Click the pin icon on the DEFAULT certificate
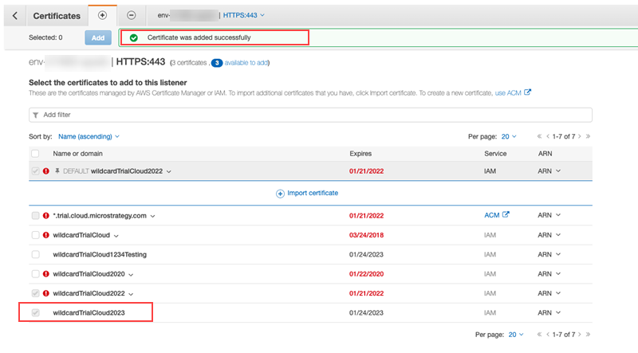 [x=57, y=171]
